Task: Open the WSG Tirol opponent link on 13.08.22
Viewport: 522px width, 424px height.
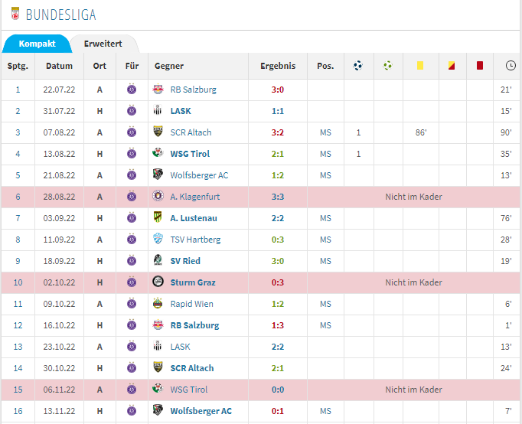Action: point(190,154)
